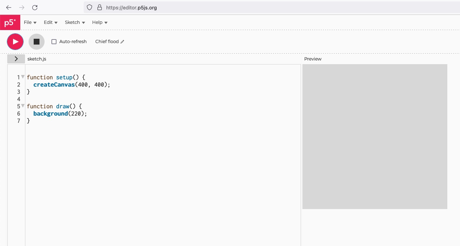Click the Auto-refresh label text
Viewport: 460px width, 246px height.
[73, 42]
